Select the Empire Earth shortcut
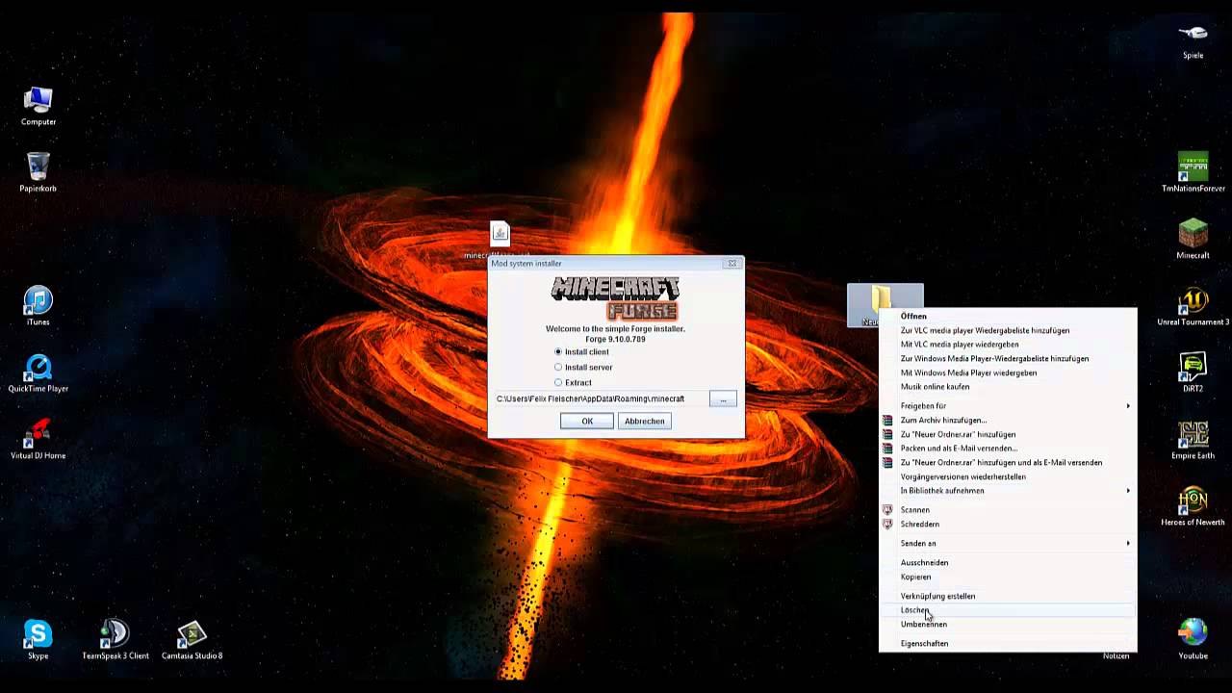 (1193, 440)
